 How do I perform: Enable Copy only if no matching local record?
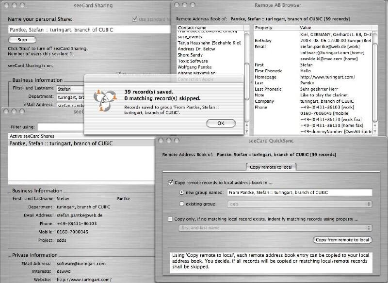(x=170, y=219)
